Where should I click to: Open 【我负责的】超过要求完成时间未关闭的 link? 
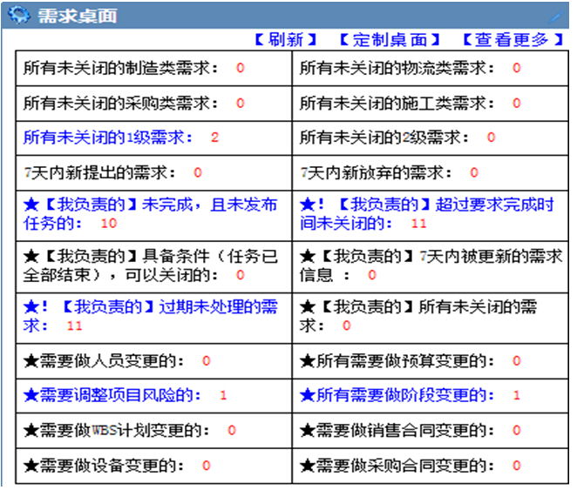click(426, 214)
